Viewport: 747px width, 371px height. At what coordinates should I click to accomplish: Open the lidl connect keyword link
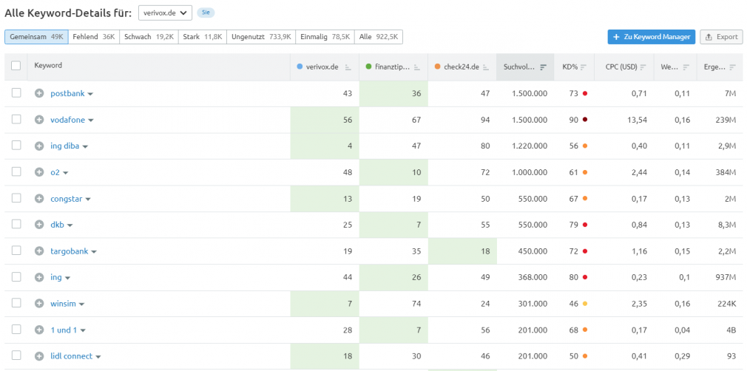(72, 355)
